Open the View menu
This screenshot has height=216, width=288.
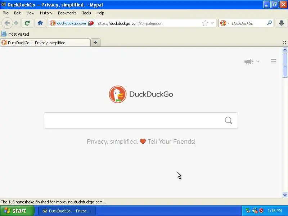30,13
